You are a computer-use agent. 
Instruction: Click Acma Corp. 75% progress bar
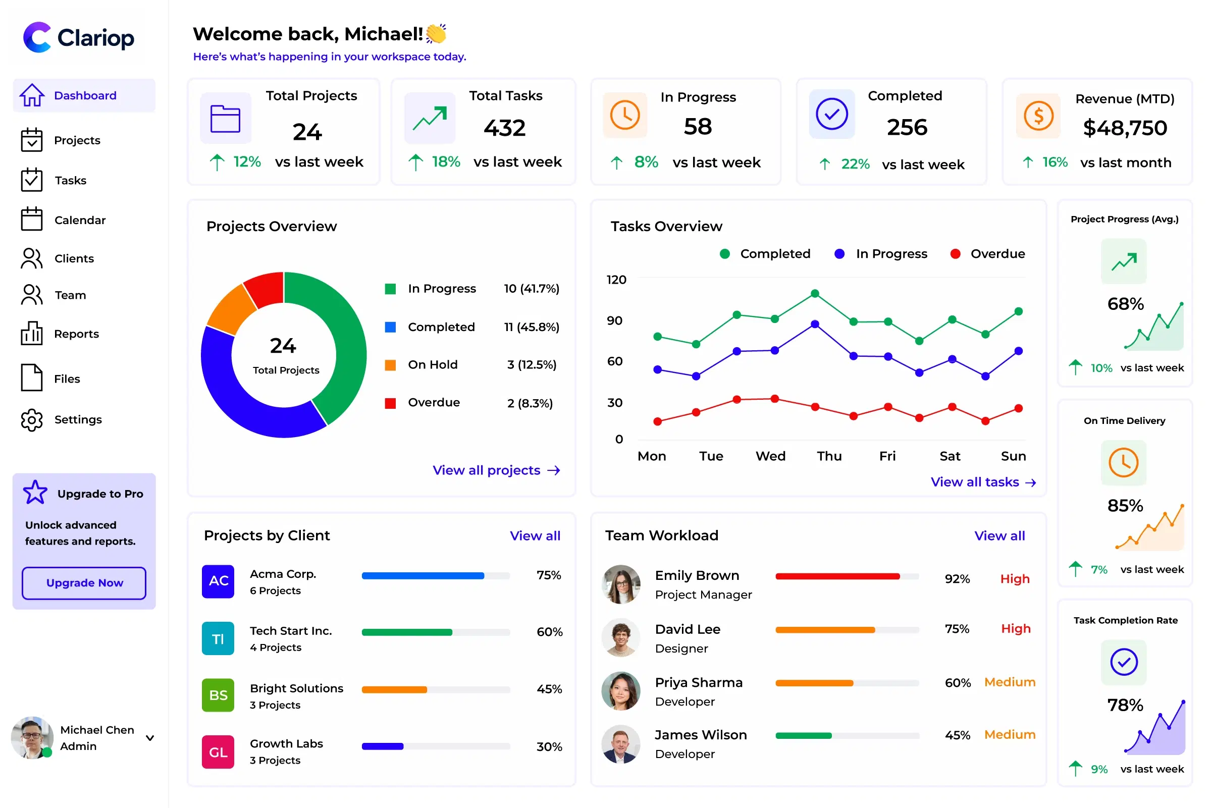coord(436,576)
